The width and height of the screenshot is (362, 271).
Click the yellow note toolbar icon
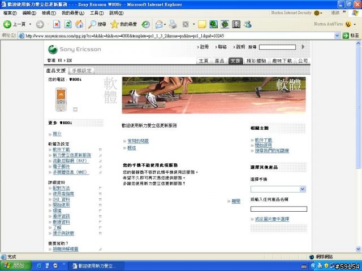point(202,24)
